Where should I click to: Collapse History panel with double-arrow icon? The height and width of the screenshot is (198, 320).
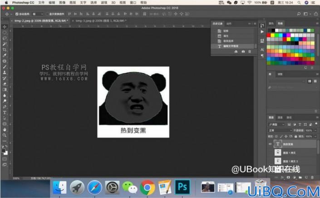pyautogui.click(x=249, y=24)
